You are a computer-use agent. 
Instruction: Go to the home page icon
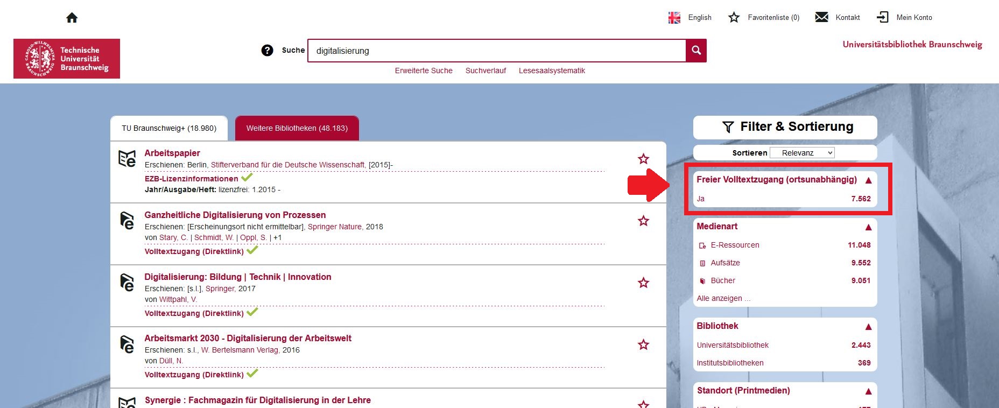coord(72,18)
